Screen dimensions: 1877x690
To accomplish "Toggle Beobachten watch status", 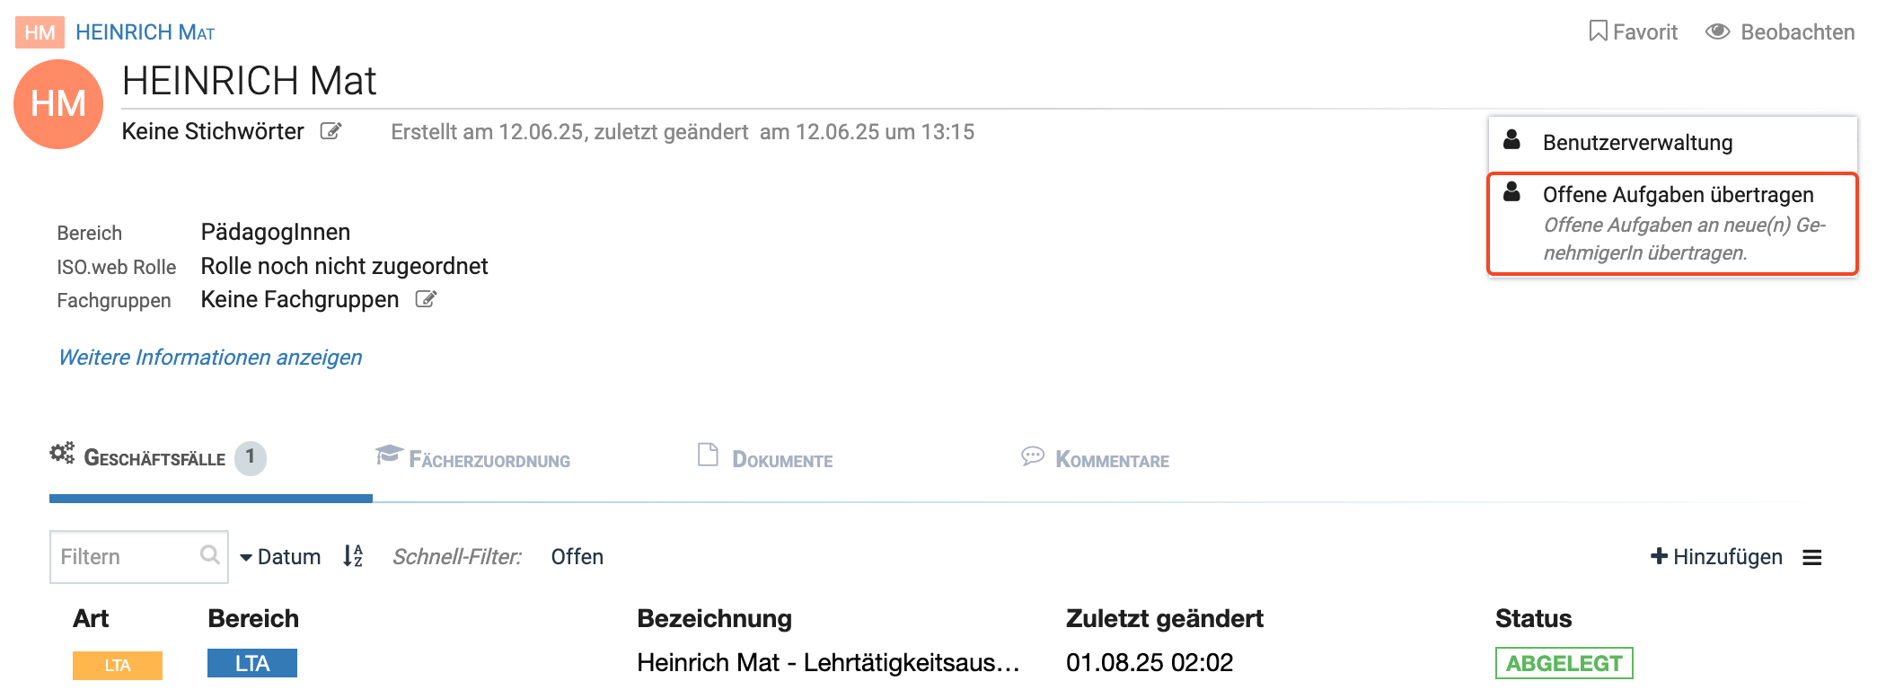I will (x=1780, y=32).
